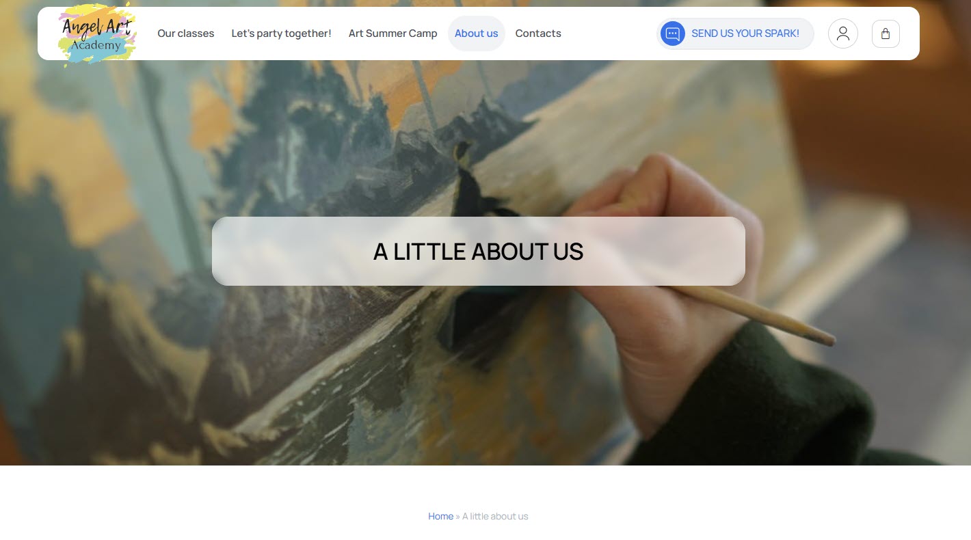Click the 'A little about us' breadcrumb text

[495, 516]
